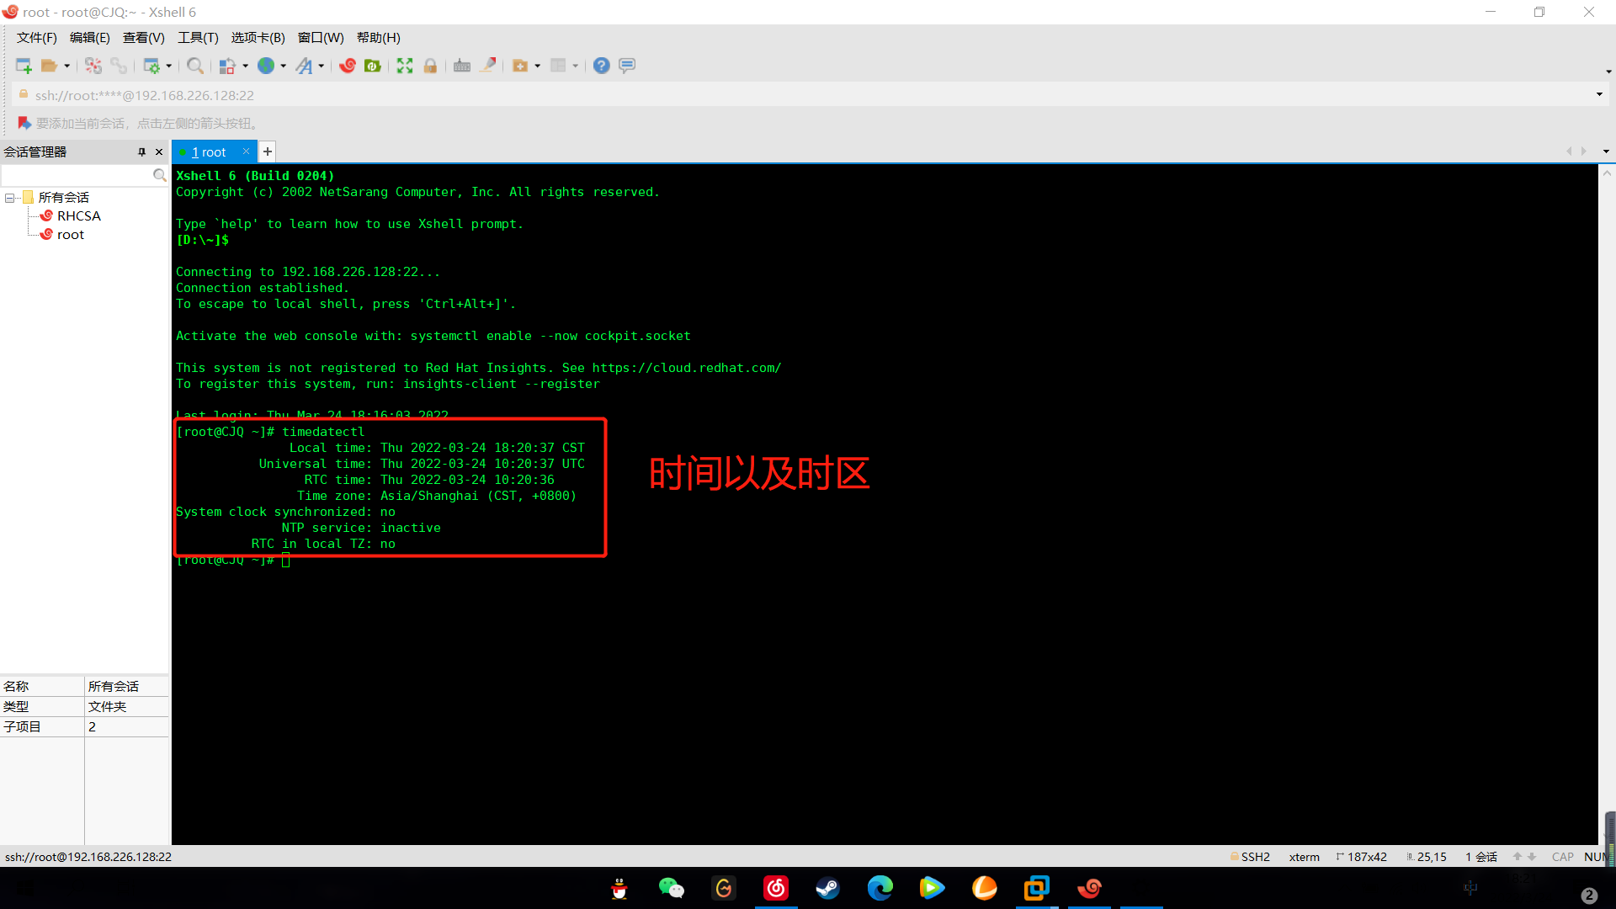
Task: Open the 工具(T) menu
Action: (195, 37)
